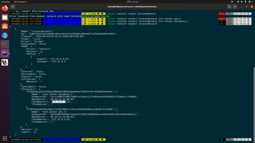
Task: Click the "Name": "laravelNetwork" line
Action: click(x=36, y=31)
